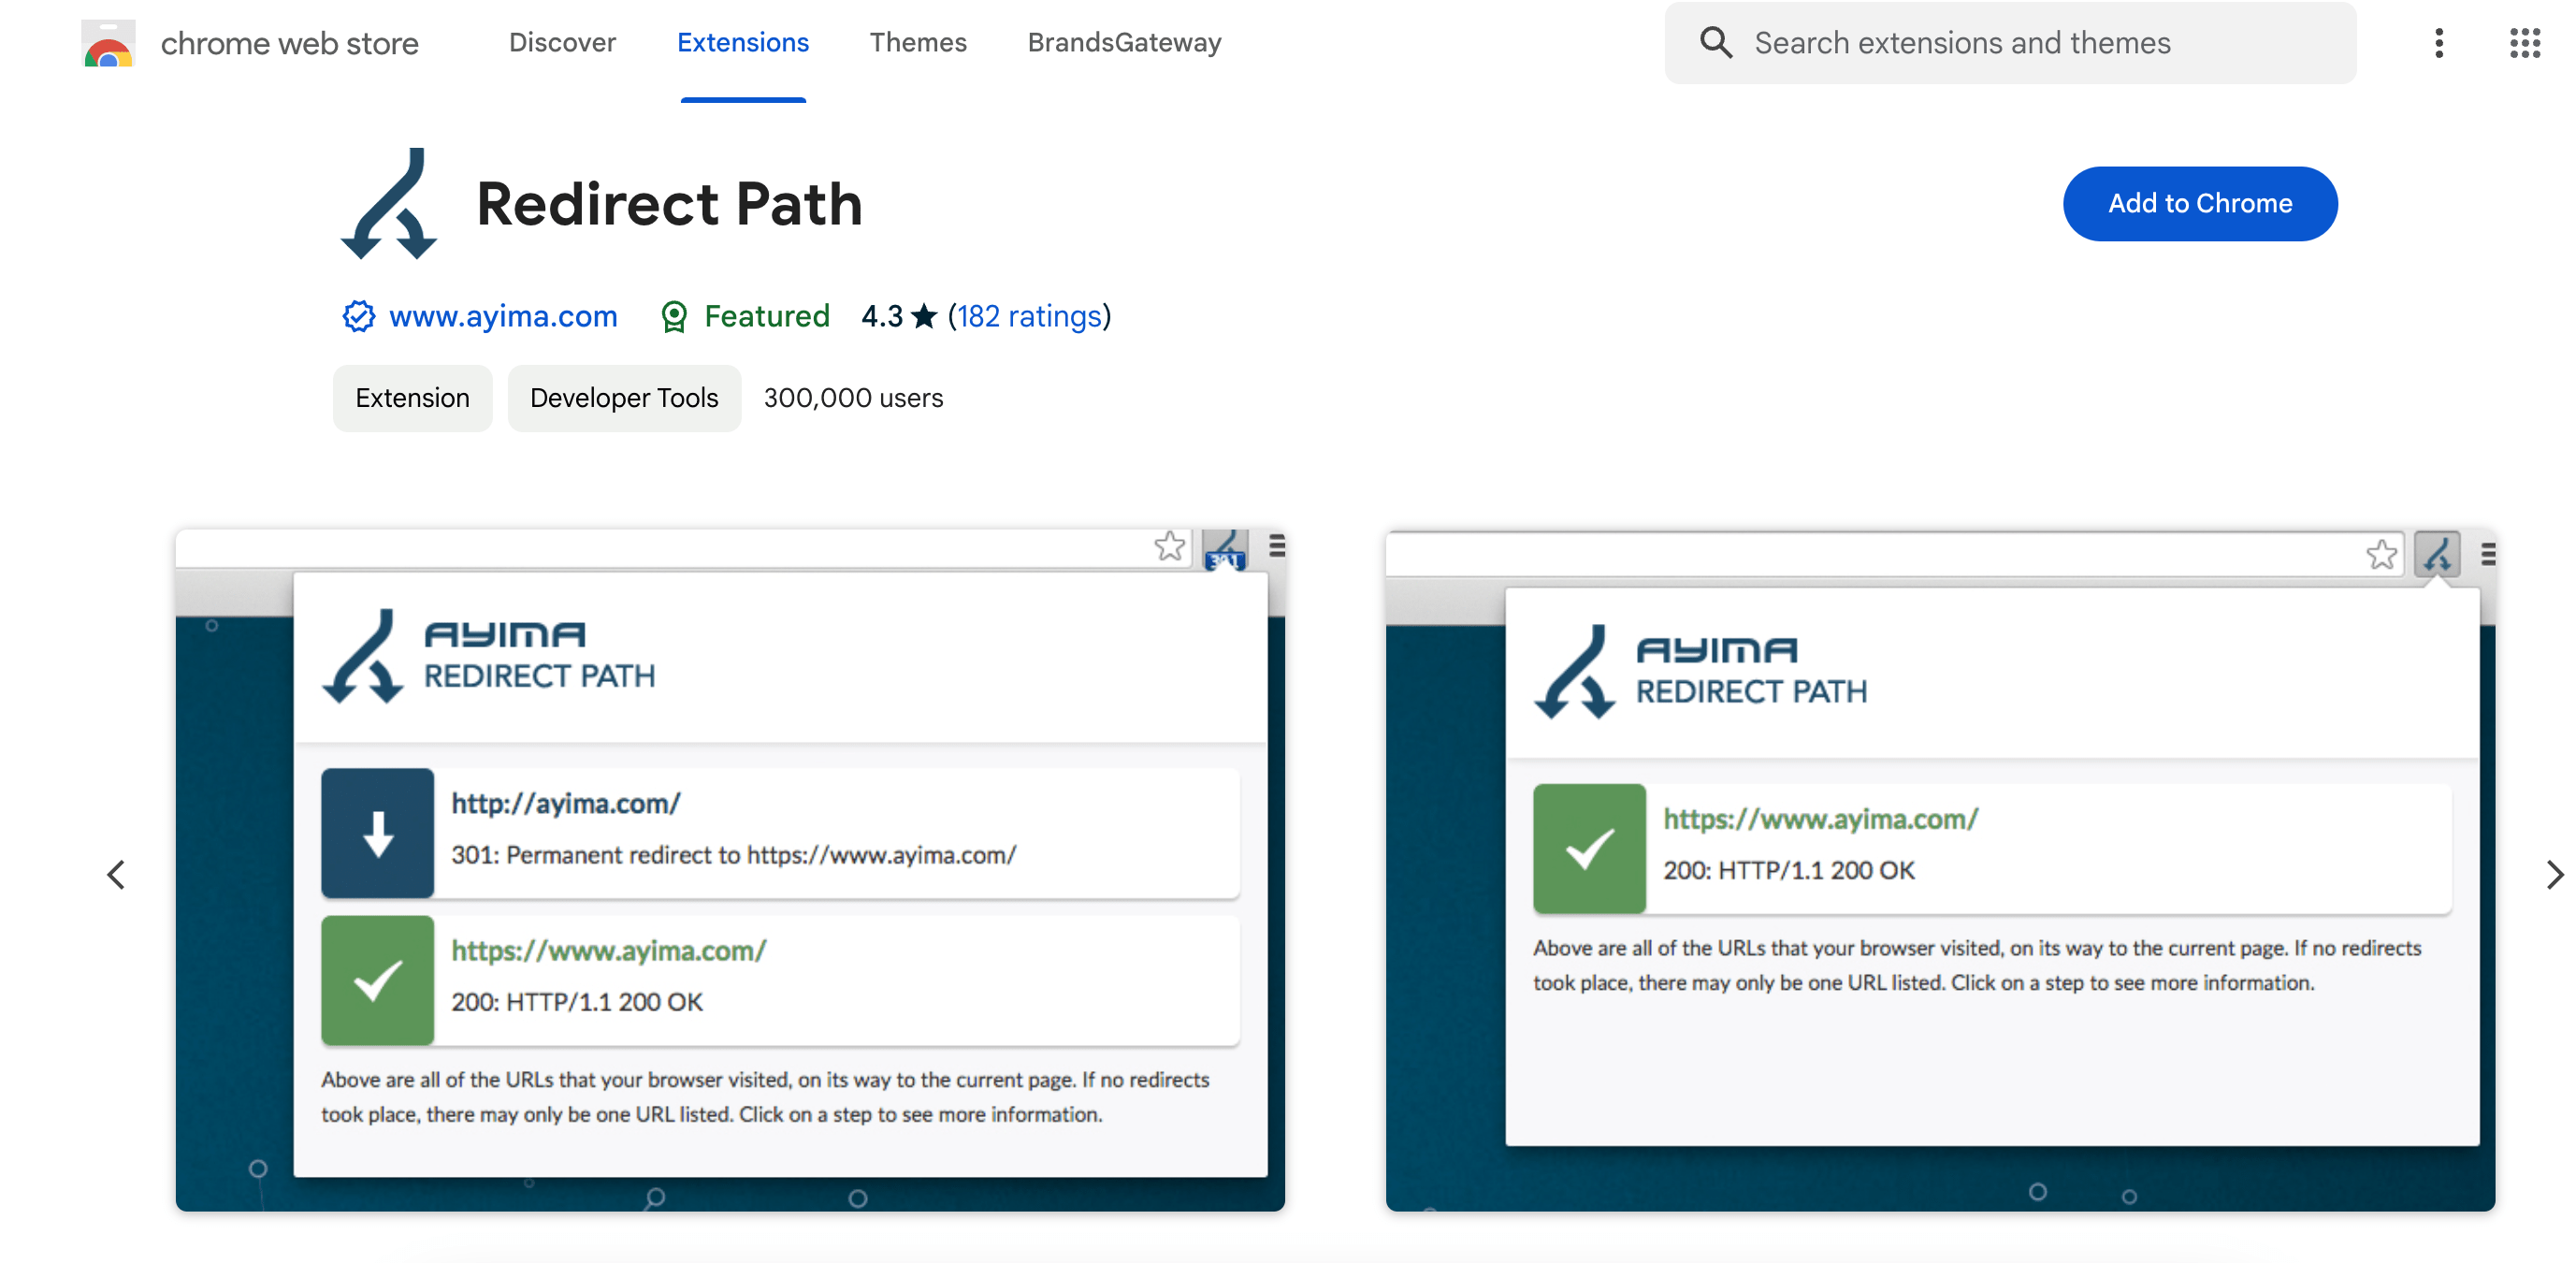Click the green checkmark icon in the second screenshot
This screenshot has width=2576, height=1263.
click(1589, 848)
